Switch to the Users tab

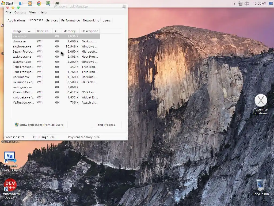(106, 20)
